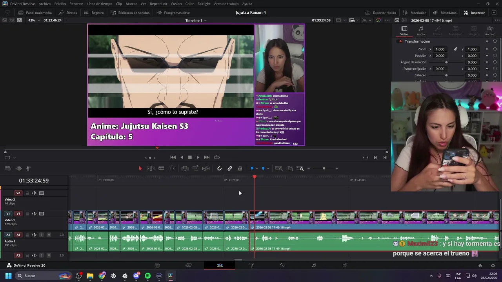
Task: Solo the Audio 1 track
Action: pyautogui.click(x=41, y=235)
